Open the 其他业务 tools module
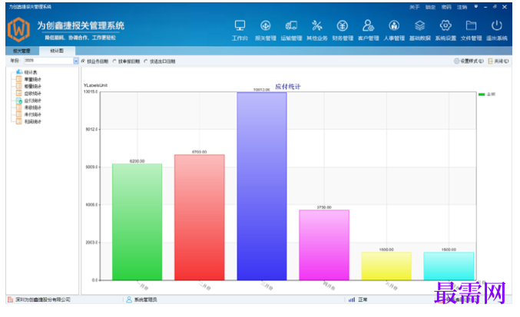 tap(316, 30)
